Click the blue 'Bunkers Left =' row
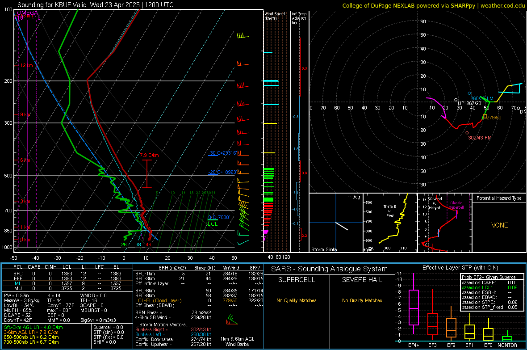Screen dimensions: 527x350 click(173, 334)
